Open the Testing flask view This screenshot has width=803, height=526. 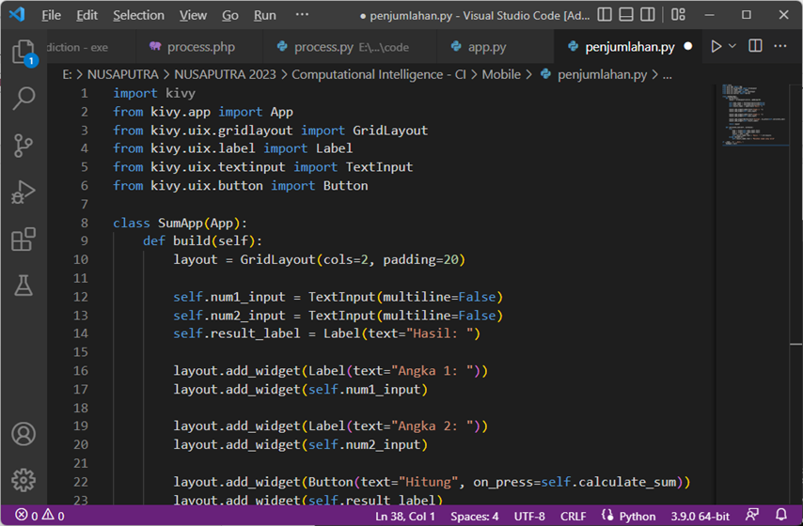tap(23, 286)
